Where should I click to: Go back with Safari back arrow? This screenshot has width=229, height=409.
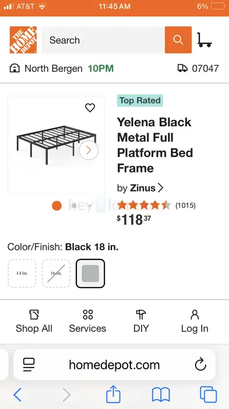17,394
